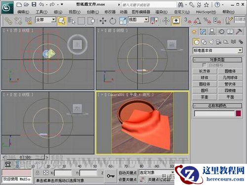This screenshot has width=247, height=185.
Task: Open the 工具(T) menu
Action: pos(41,12)
